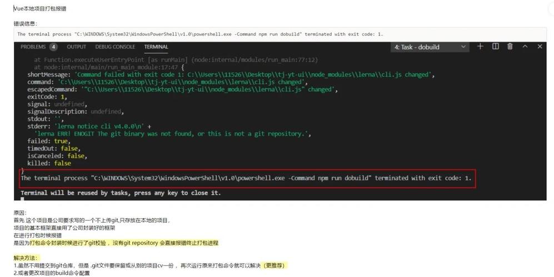Screen dimensions: 554x277
Task: Switch to the PROBLEMS tab
Action: (33, 47)
